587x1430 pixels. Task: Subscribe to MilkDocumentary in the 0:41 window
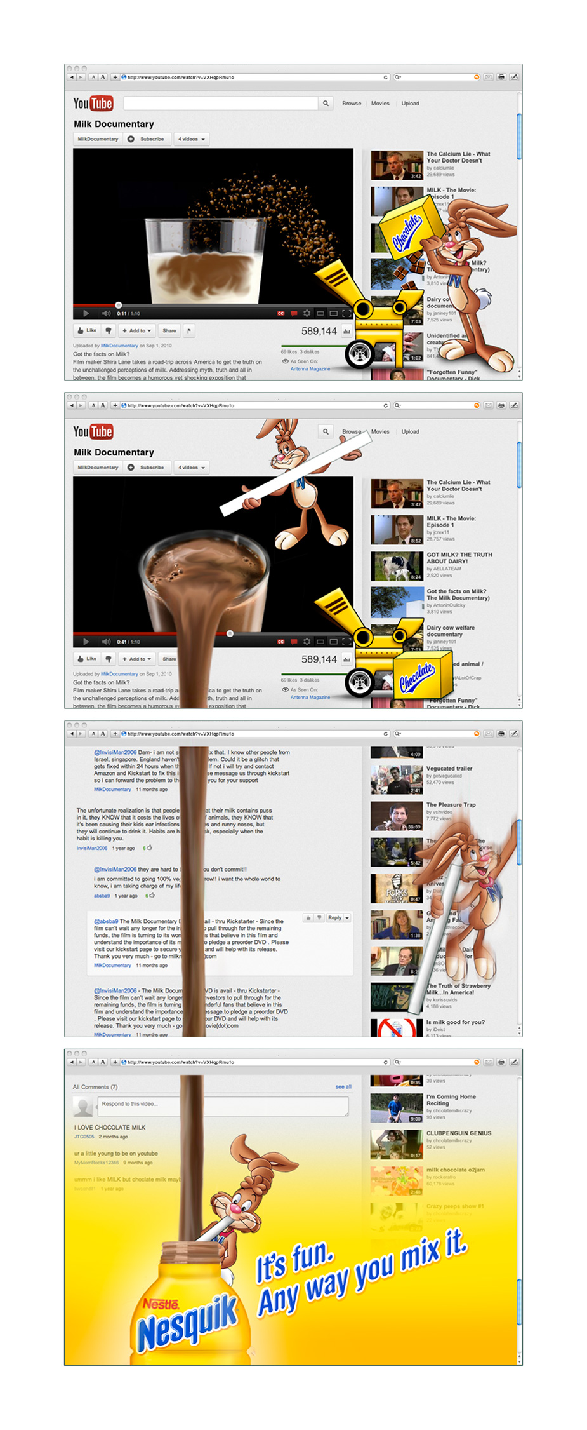147,467
